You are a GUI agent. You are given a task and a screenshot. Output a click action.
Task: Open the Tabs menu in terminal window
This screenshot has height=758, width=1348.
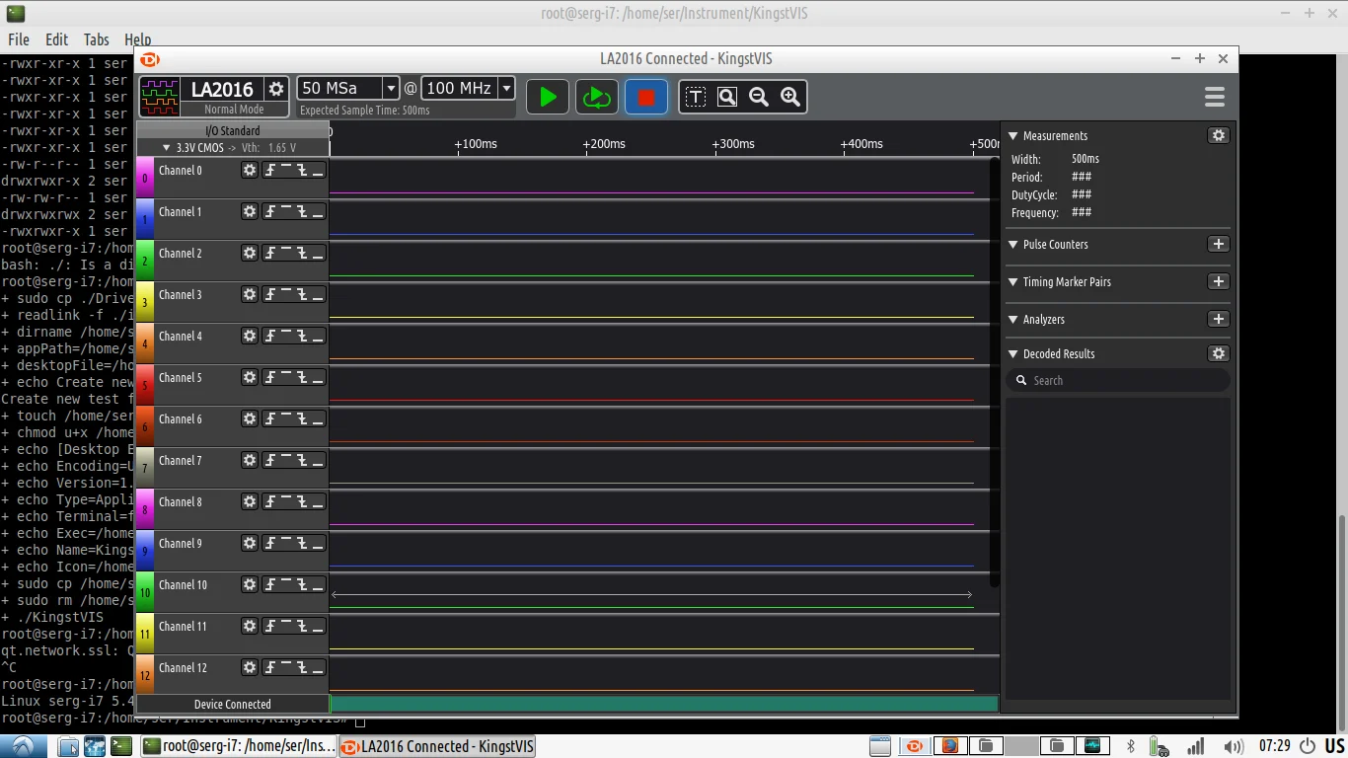coord(97,39)
